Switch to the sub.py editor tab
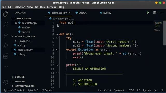Viewport: 166px width, 93px height. [107, 13]
